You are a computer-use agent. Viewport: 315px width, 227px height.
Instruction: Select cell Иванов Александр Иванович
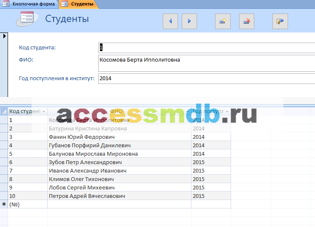point(119,171)
